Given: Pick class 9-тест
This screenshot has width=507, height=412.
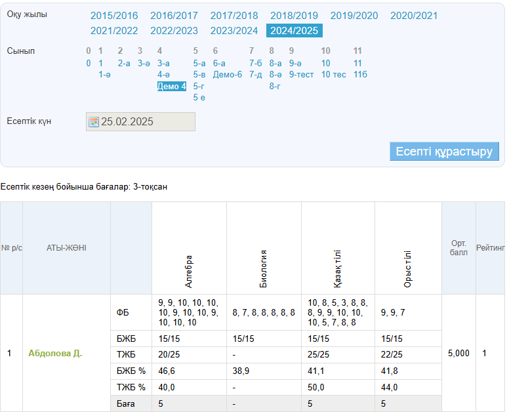Looking at the screenshot, I should click(x=301, y=75).
